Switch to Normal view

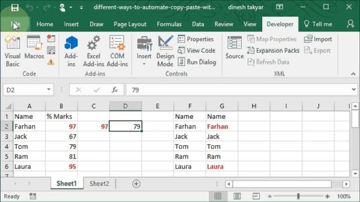click(x=218, y=196)
